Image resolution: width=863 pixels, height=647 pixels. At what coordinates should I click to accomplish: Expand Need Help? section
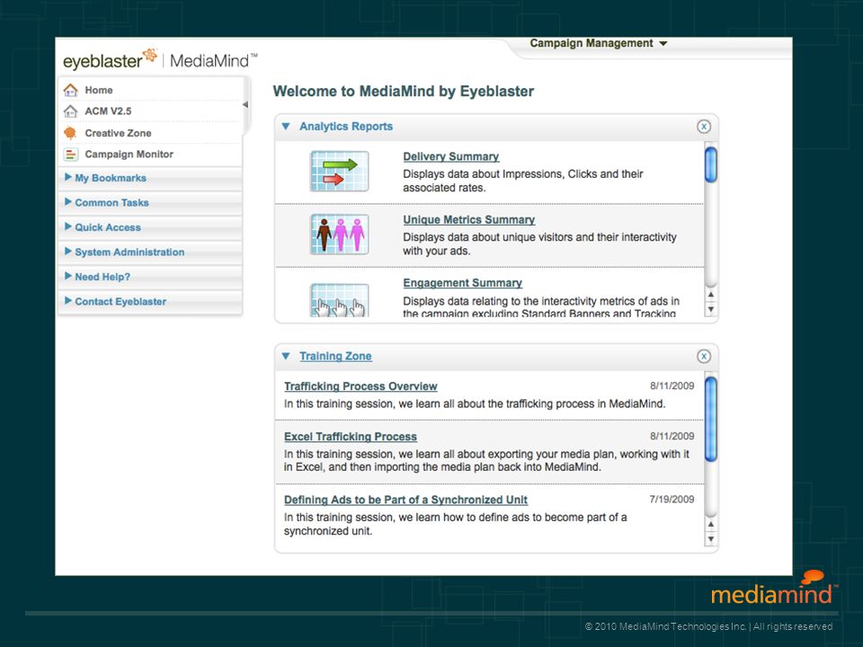coord(150,277)
